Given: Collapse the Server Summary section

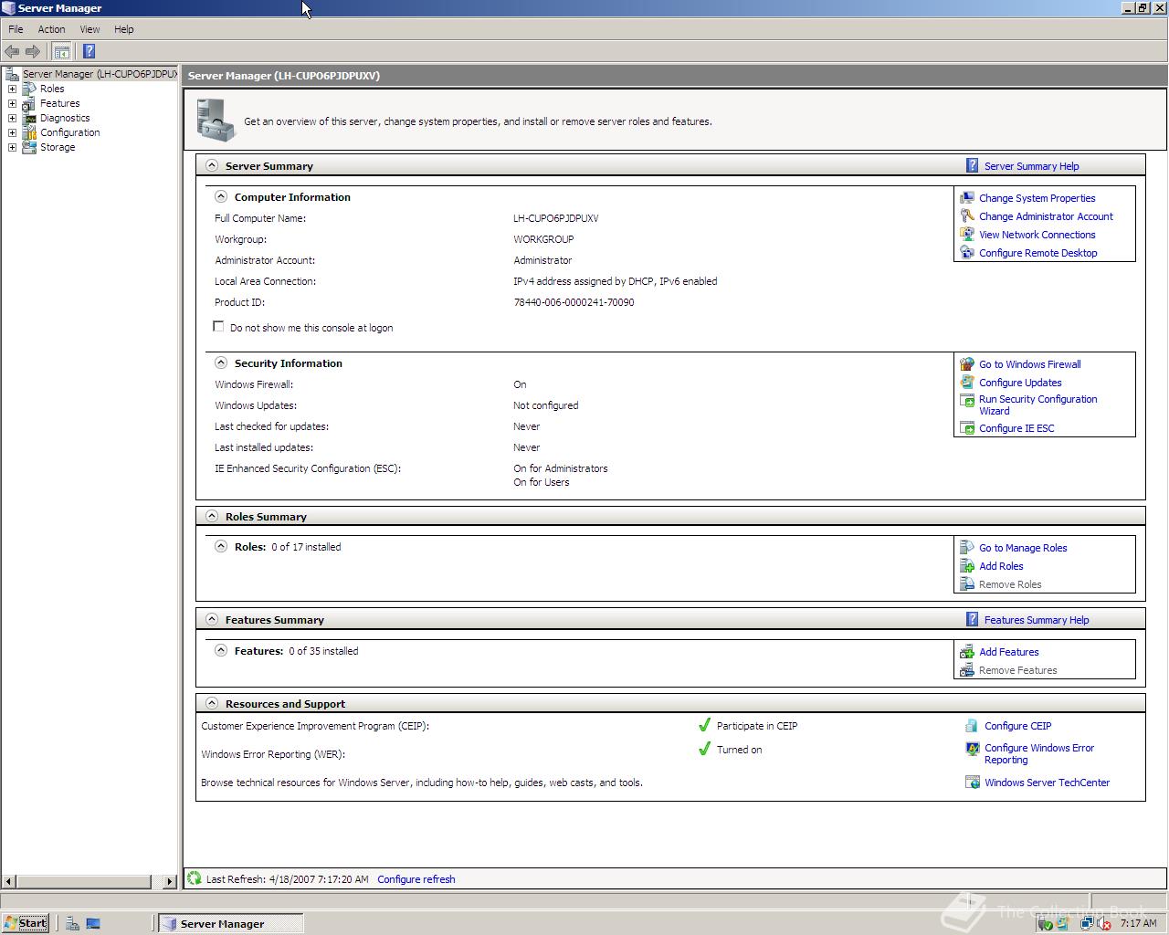Looking at the screenshot, I should point(212,165).
